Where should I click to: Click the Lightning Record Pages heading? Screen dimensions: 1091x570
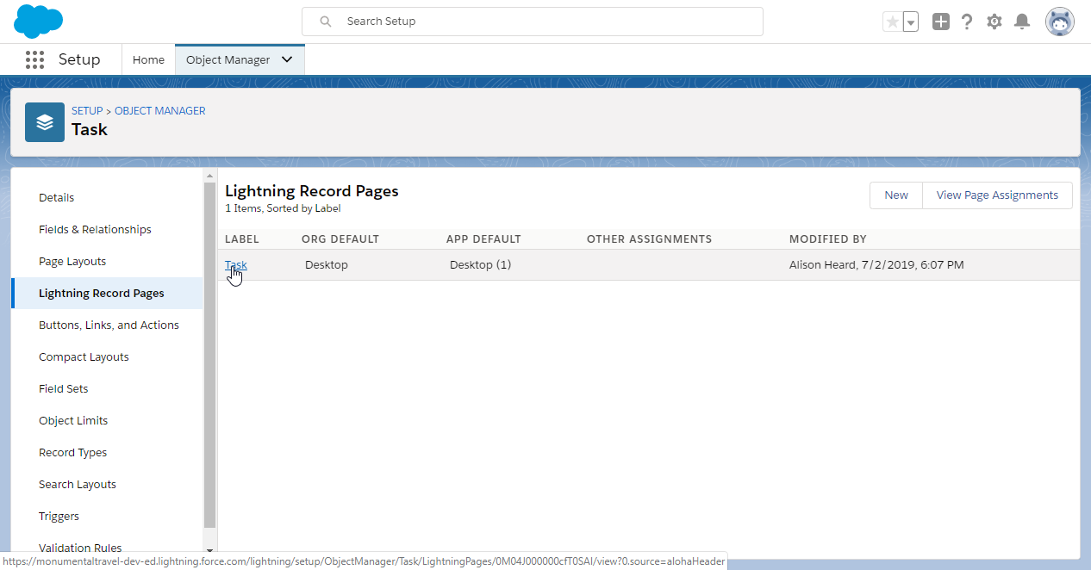[312, 191]
